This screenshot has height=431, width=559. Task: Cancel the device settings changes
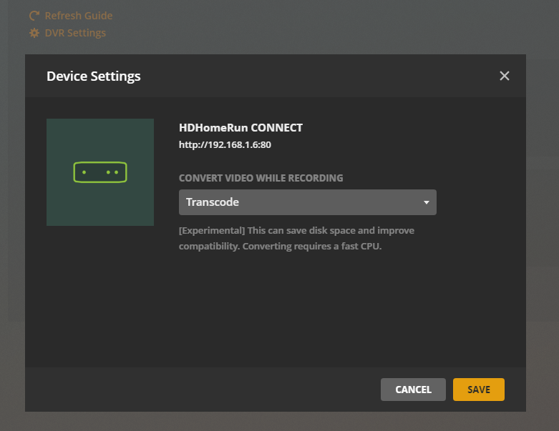(413, 390)
